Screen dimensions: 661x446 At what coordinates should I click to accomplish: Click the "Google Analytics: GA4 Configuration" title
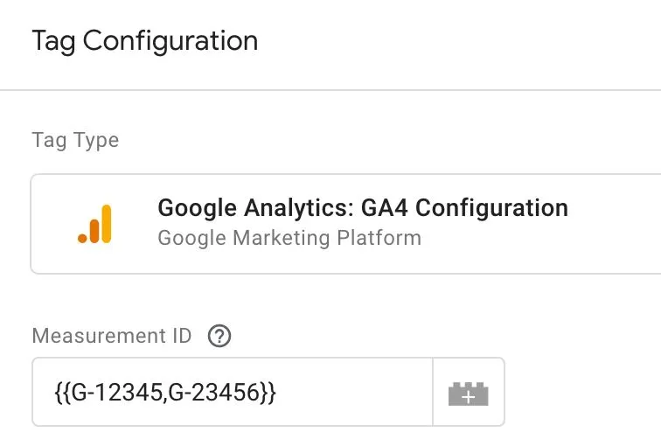pos(362,208)
